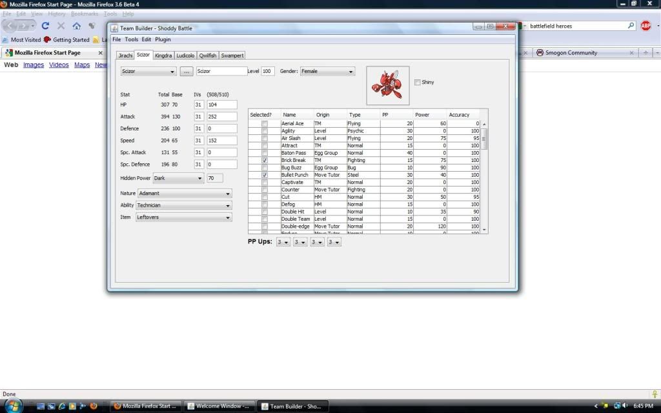
Task: Switch to the Kingdra tab
Action: coord(163,55)
